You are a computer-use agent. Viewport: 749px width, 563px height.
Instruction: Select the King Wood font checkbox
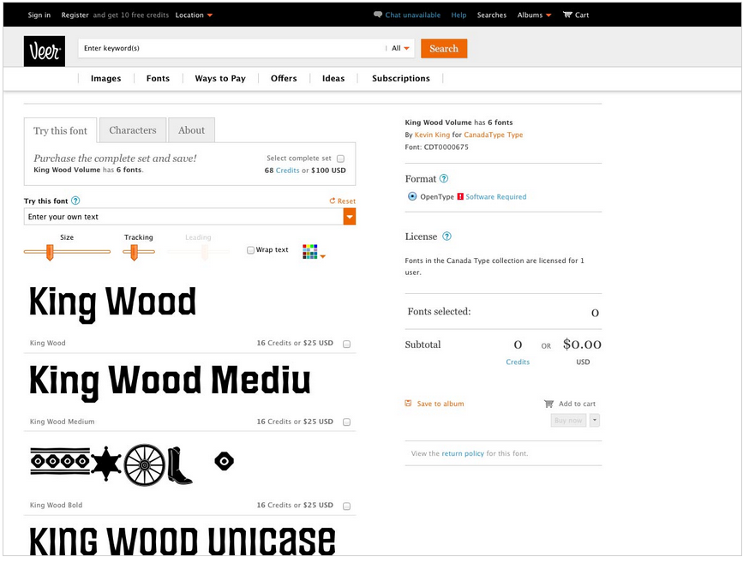coord(347,344)
